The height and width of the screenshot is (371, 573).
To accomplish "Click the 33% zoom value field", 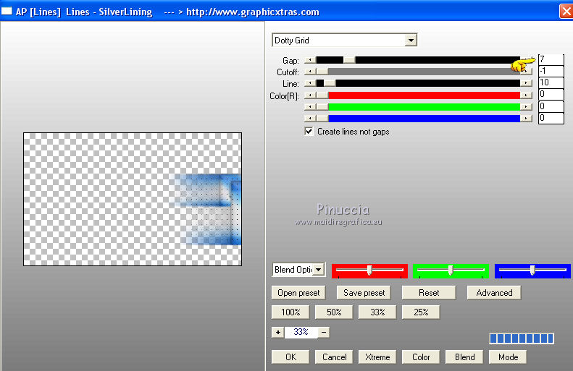I will coord(301,333).
